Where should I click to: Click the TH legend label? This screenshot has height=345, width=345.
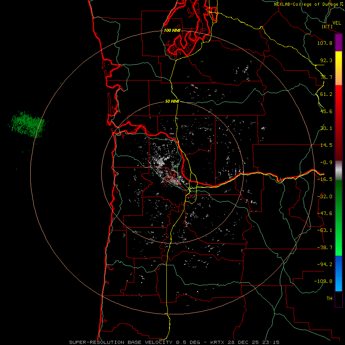(329, 298)
